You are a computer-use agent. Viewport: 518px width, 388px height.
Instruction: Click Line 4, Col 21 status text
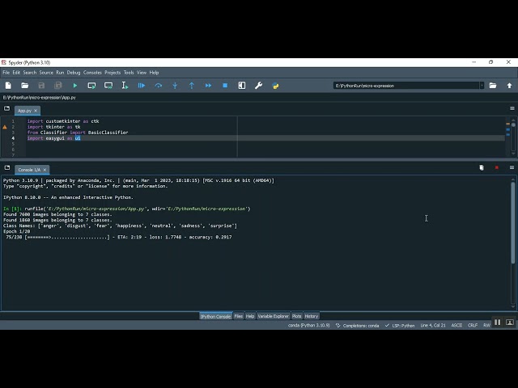[x=433, y=325]
